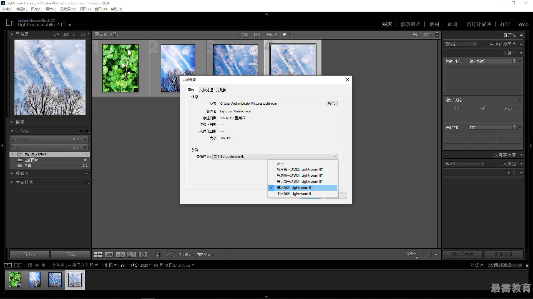Select 属性 filter in Library Filter bar
The height and width of the screenshot is (299, 533).
[x=257, y=35]
